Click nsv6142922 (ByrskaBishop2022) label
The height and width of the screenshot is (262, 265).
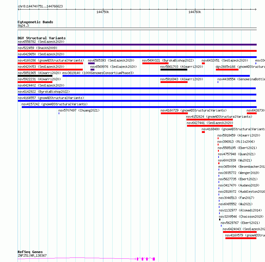pos(44,92)
